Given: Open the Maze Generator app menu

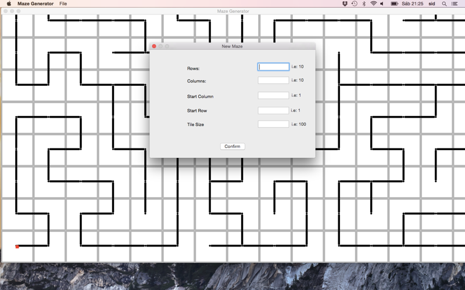Looking at the screenshot, I should pyautogui.click(x=35, y=3).
